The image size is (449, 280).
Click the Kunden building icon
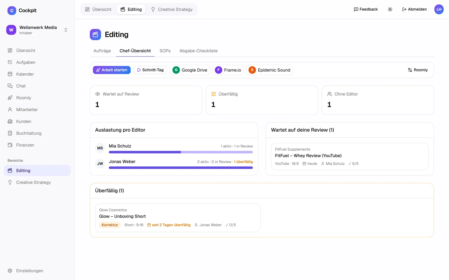(x=10, y=121)
